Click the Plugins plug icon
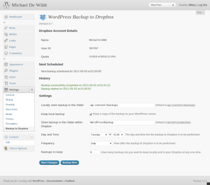This screenshot has width=210, height=185. 6,71
